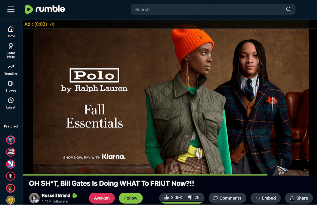
Task: Click the Rumble logo
Action: point(45,9)
